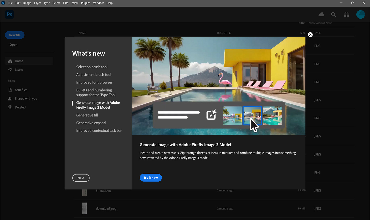This screenshot has height=220, width=370.
Task: Open the Layer menu
Action: (x=37, y=3)
